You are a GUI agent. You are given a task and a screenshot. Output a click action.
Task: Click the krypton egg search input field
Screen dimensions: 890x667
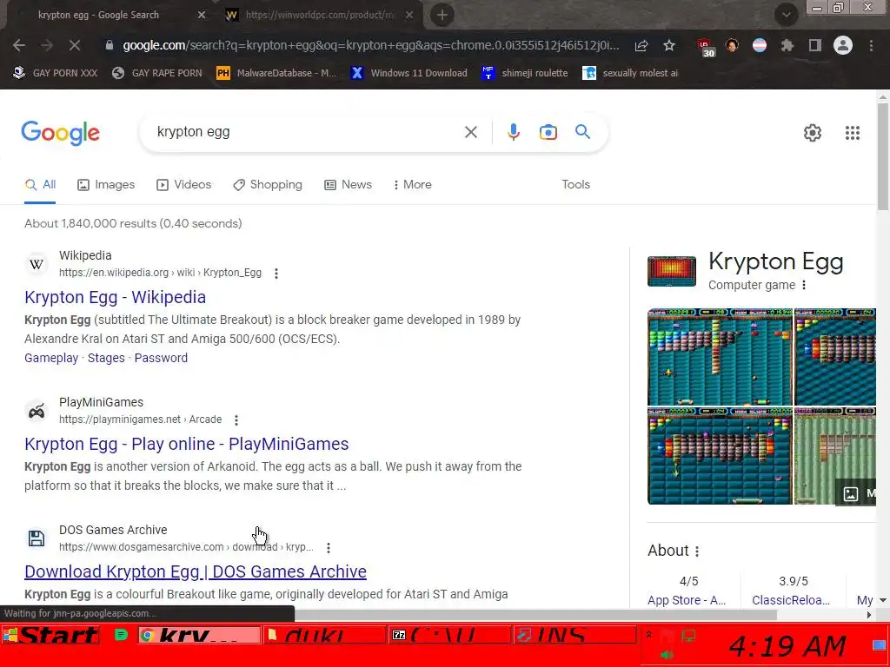tap(307, 132)
